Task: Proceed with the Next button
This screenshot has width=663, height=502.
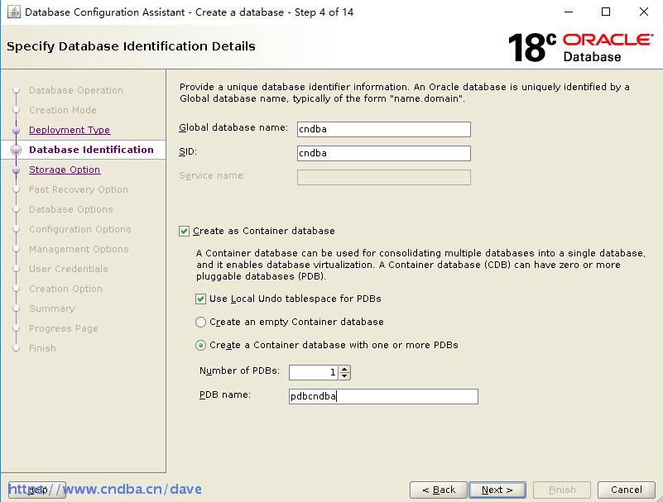Action: point(497,490)
